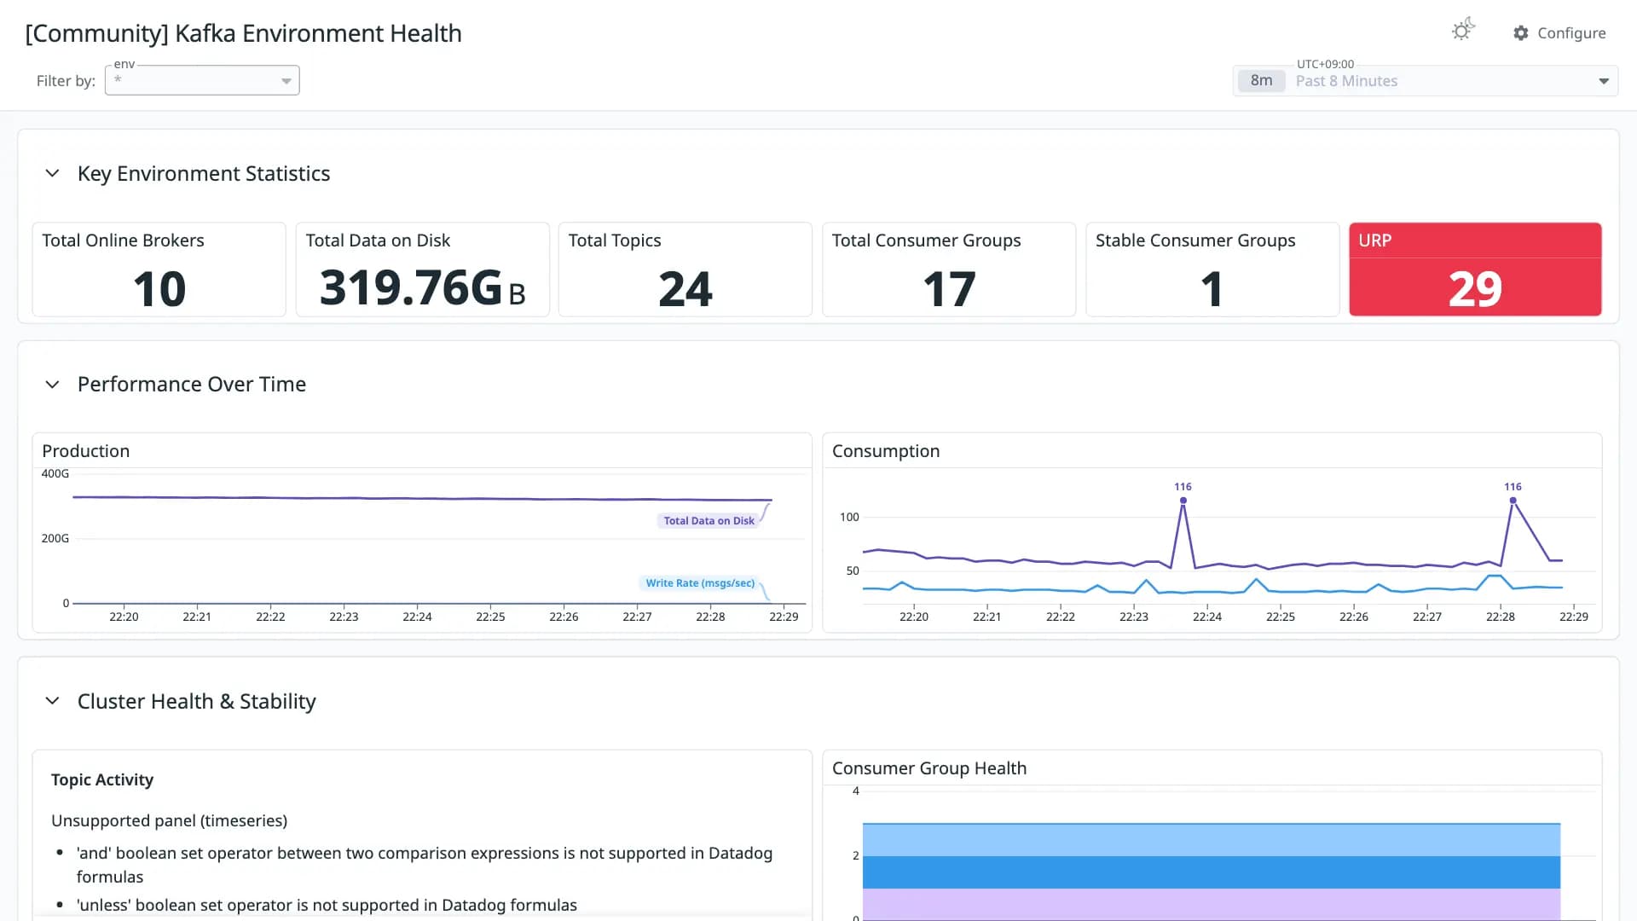
Task: Click the Total Data on Disk series label
Action: pos(709,521)
